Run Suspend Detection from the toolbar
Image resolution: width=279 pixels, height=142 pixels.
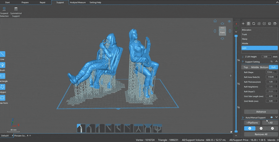[4, 9]
